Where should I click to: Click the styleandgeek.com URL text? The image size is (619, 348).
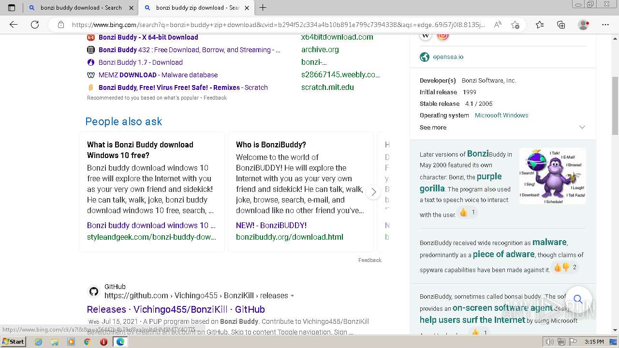151,237
